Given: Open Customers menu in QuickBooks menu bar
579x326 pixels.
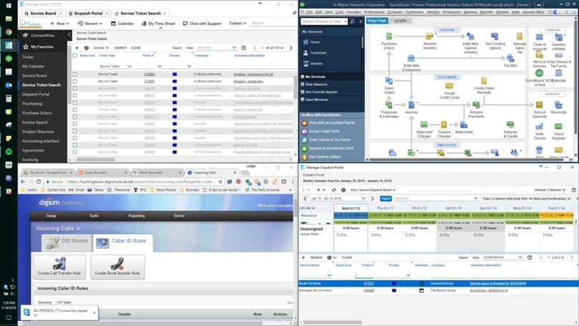Looking at the screenshot, I should [414, 12].
